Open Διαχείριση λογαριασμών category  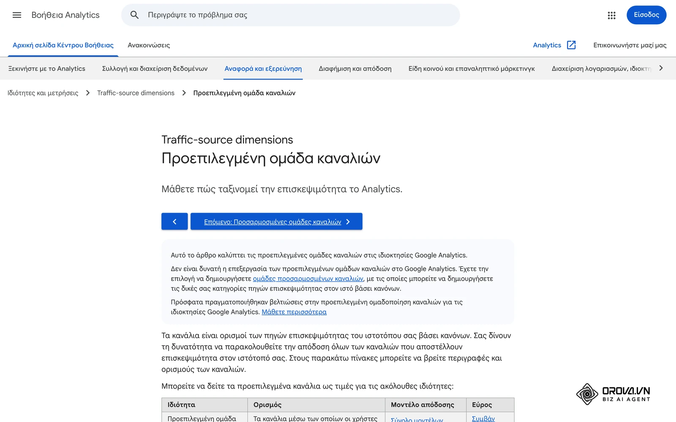tap(601, 69)
